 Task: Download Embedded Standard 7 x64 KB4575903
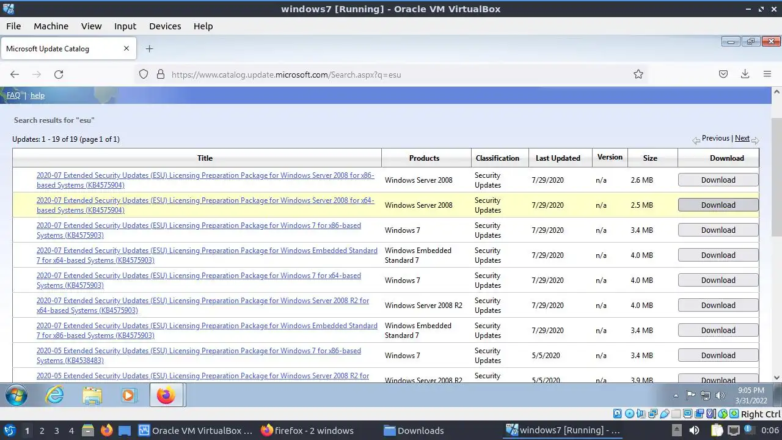pos(718,255)
